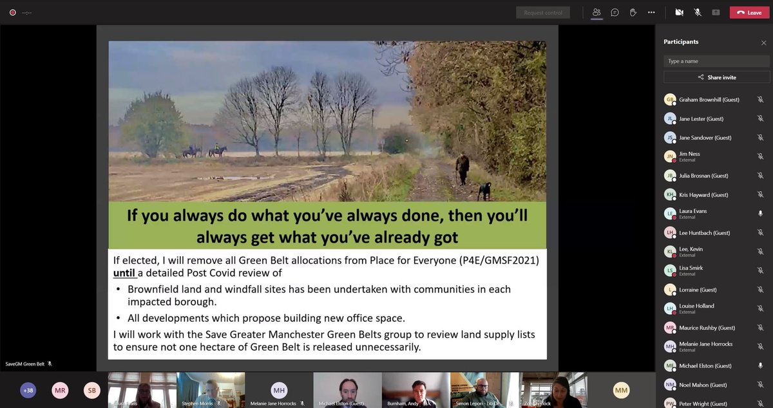The width and height of the screenshot is (773, 408).
Task: Click the SB avatar in the video strip
Action: (x=92, y=390)
